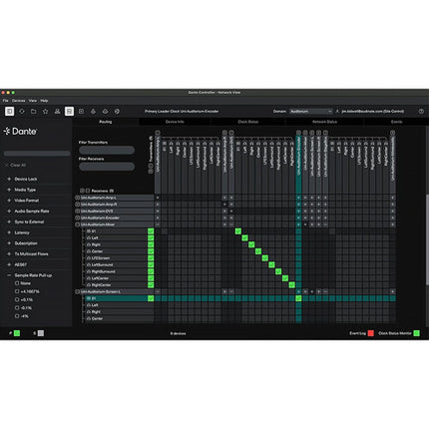The image size is (429, 429).
Task: Click the download/save toolbar icon
Action: point(57,112)
